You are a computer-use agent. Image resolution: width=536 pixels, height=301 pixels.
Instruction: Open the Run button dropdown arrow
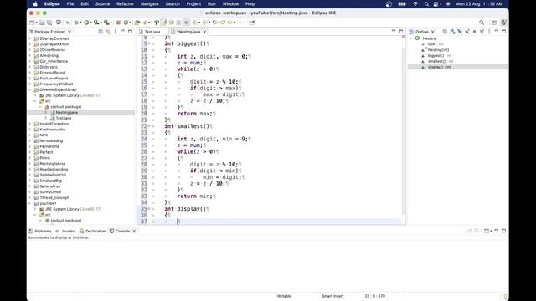click(x=90, y=23)
